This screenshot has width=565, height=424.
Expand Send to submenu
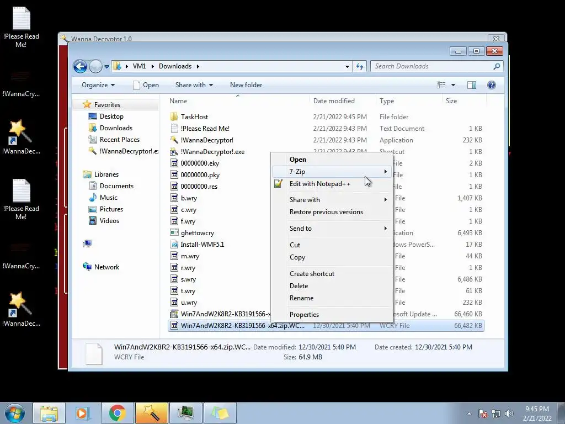[332, 229]
